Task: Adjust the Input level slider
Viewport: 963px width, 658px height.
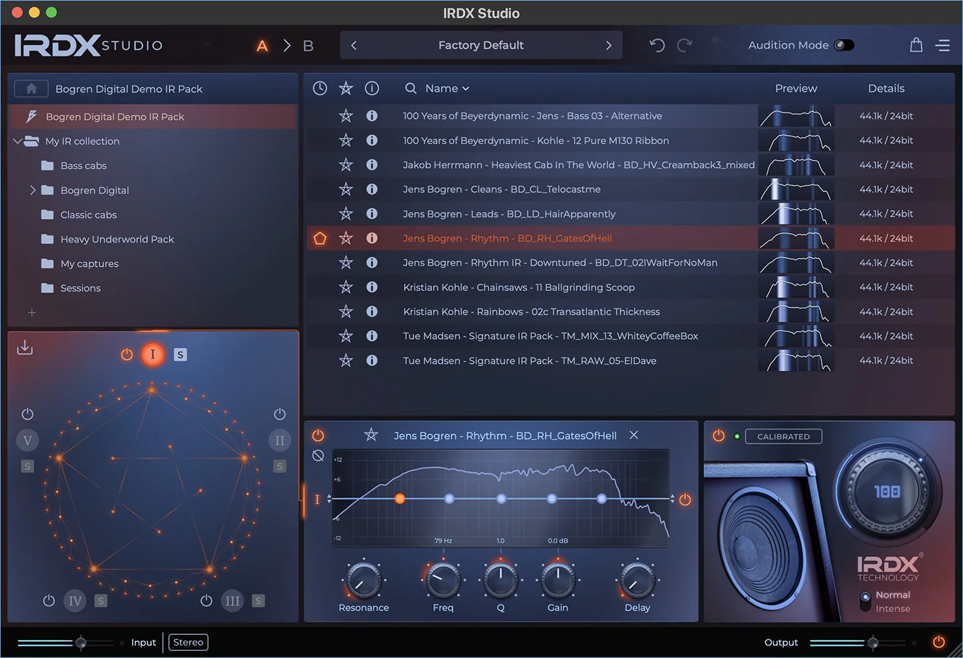Action: point(81,643)
